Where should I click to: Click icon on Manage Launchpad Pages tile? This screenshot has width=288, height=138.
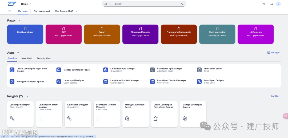tap(127, 119)
